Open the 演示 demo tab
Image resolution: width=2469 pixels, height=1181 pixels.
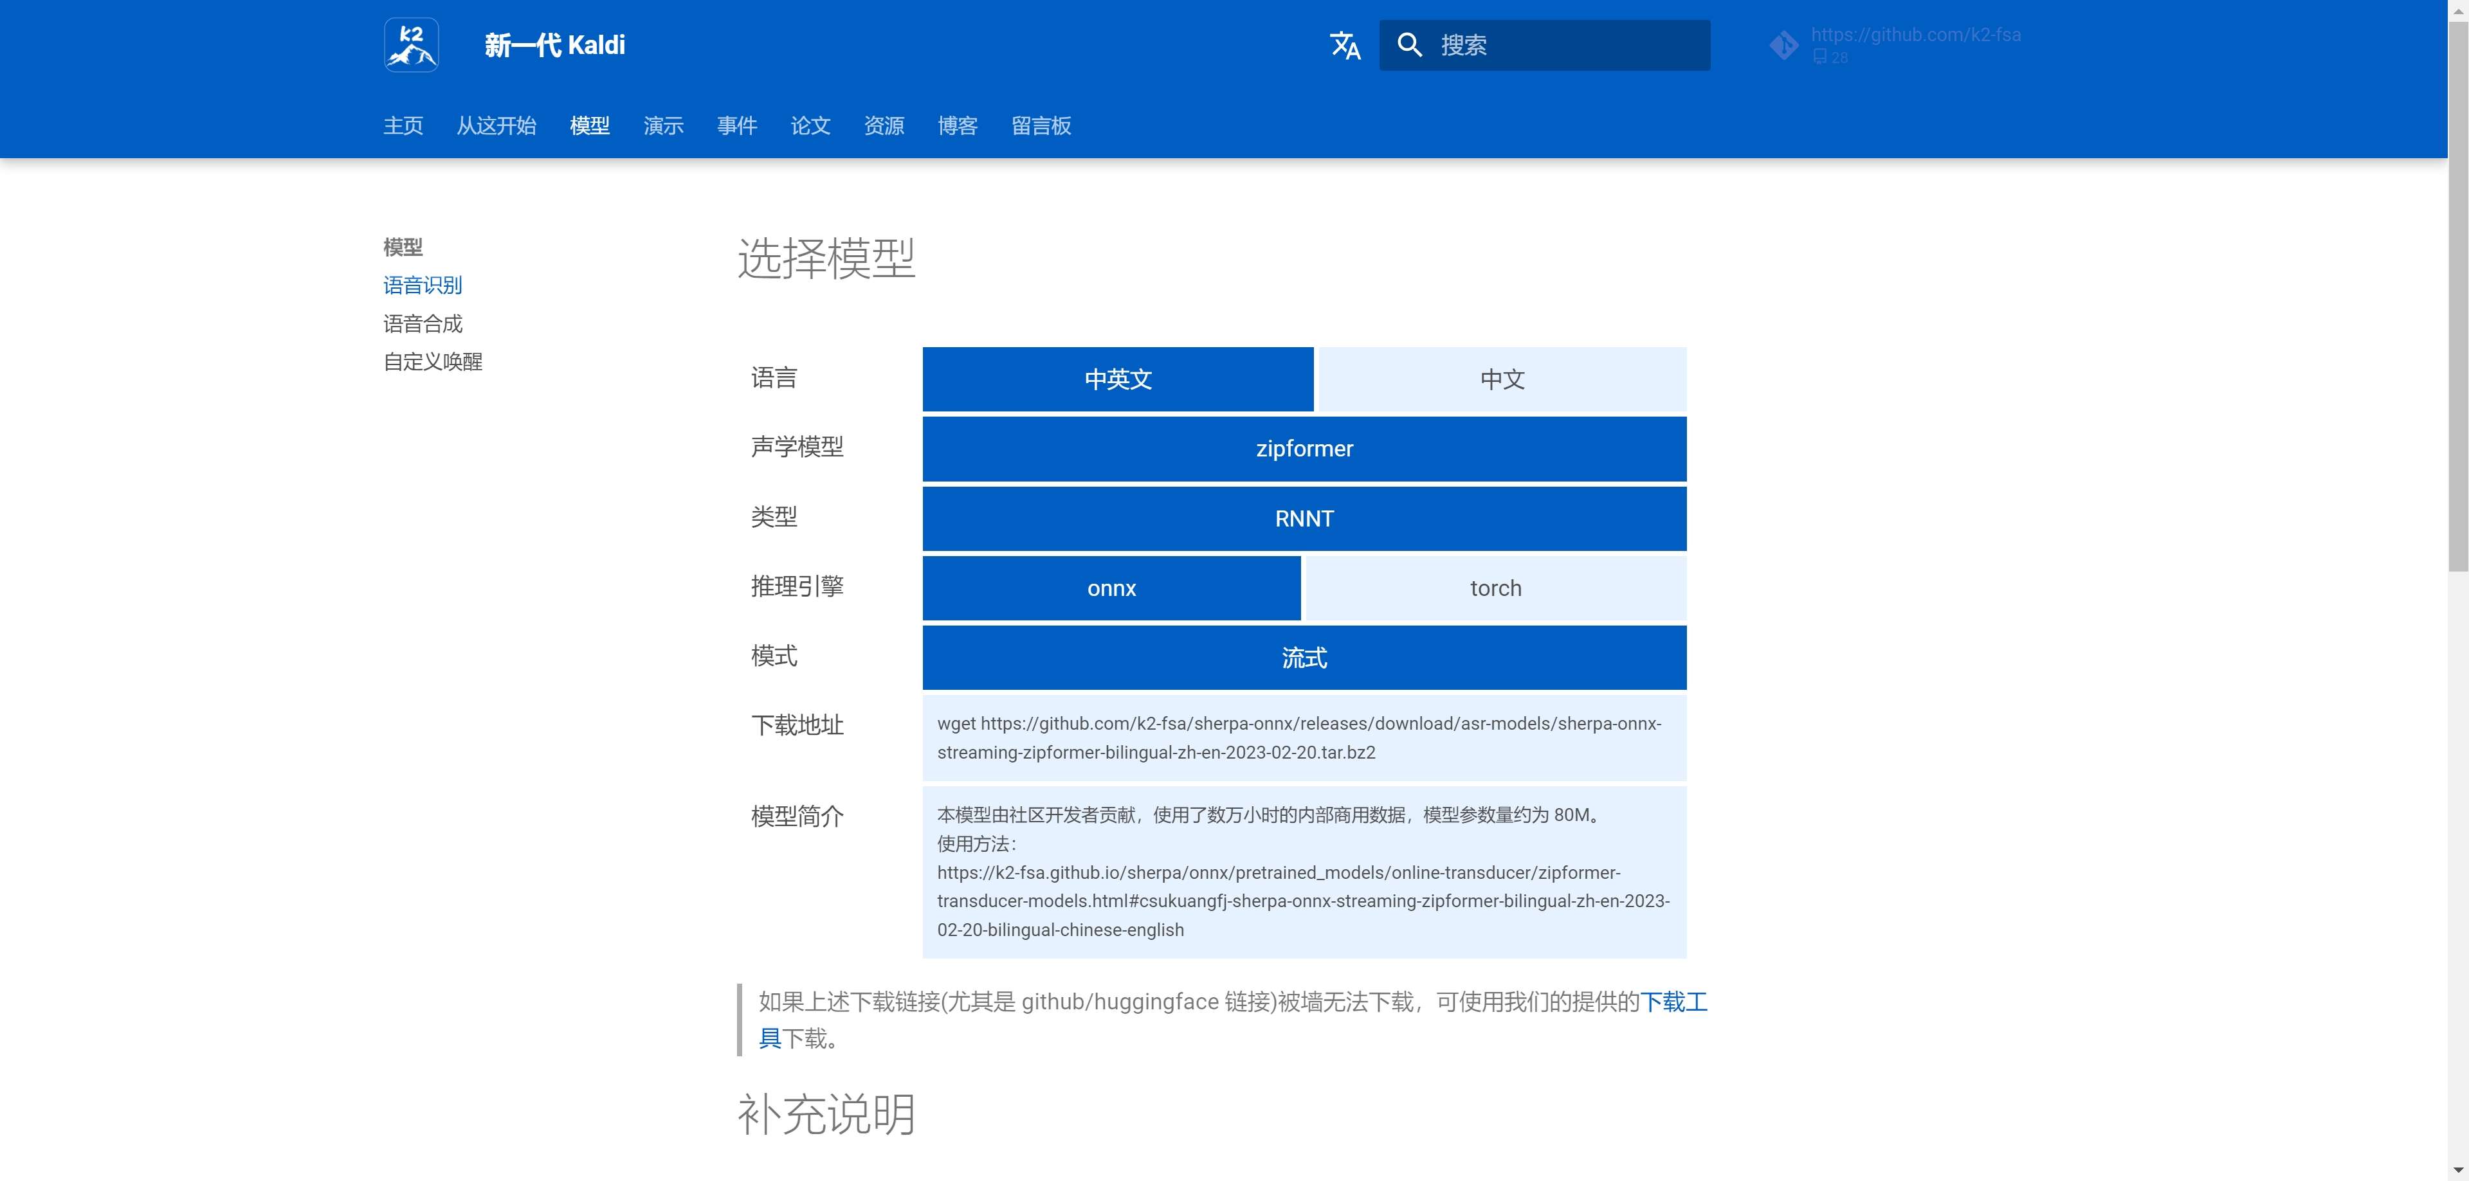pyautogui.click(x=663, y=125)
